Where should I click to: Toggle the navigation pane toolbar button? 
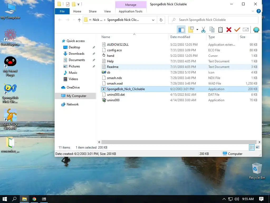(181, 30)
